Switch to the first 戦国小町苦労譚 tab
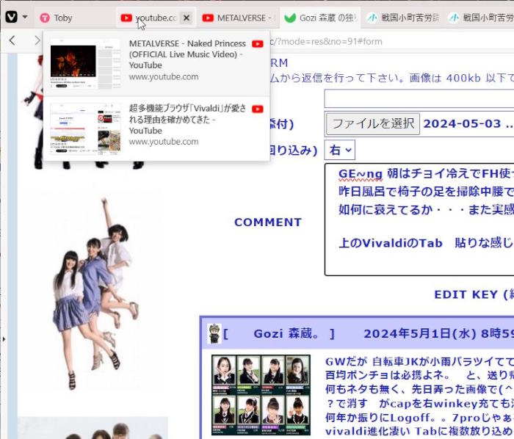 402,18
